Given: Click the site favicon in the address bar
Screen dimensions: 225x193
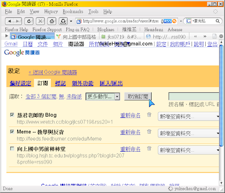Looking at the screenshot, I should pos(79,22).
